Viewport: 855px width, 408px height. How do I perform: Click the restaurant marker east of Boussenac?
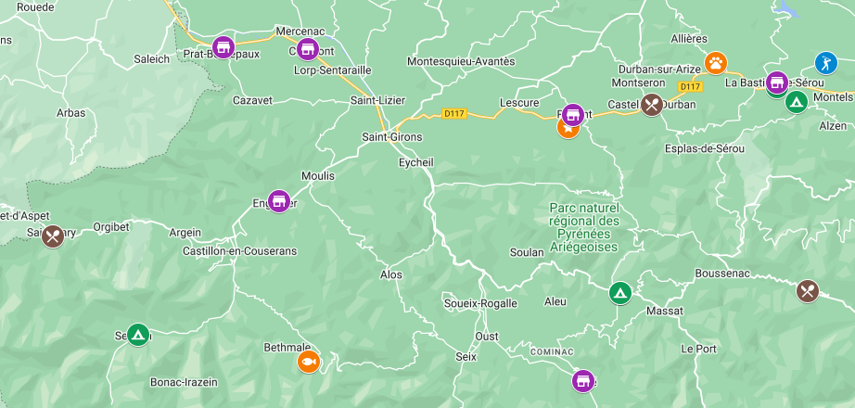808,291
